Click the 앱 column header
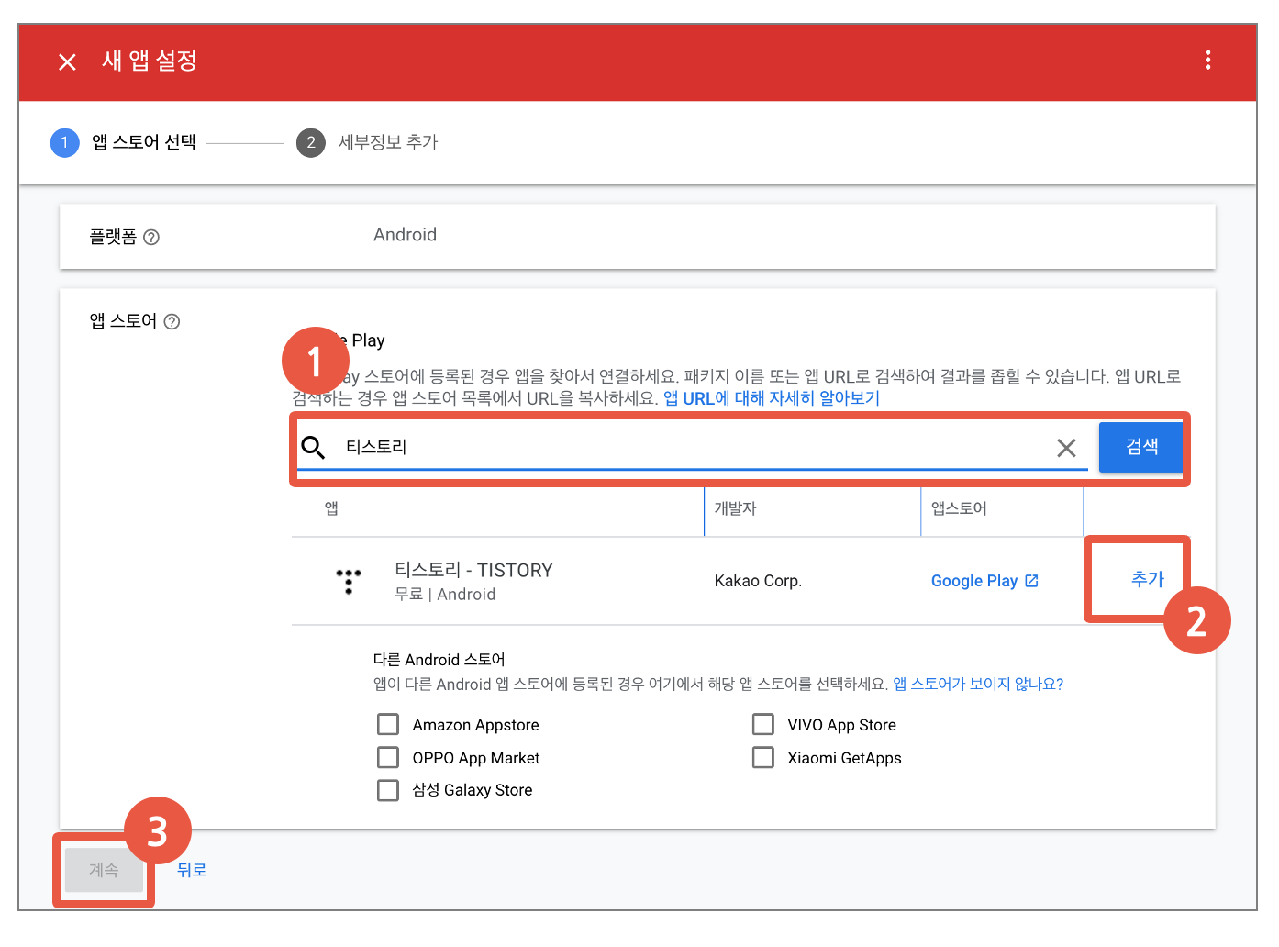 tap(331, 508)
